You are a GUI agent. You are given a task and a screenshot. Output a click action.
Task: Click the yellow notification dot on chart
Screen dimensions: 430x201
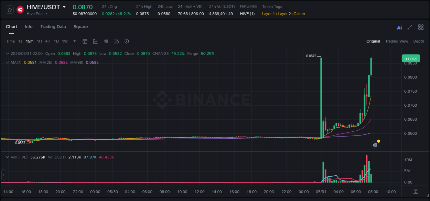pyautogui.click(x=378, y=141)
